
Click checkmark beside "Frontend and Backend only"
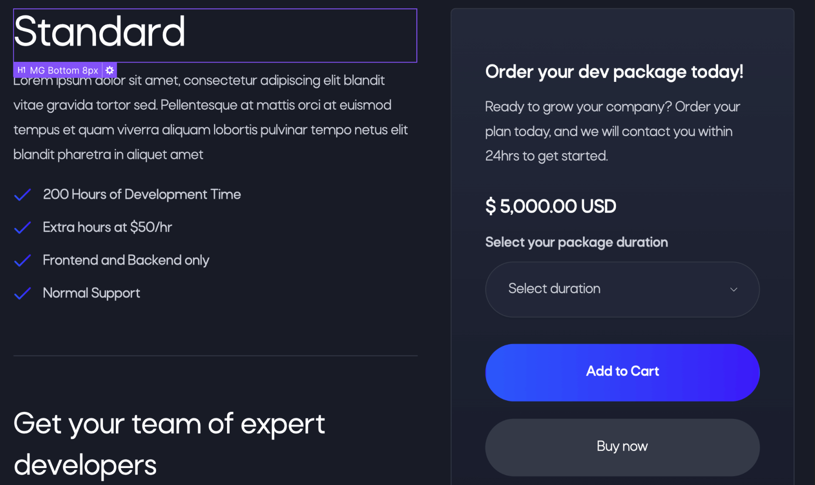23,260
